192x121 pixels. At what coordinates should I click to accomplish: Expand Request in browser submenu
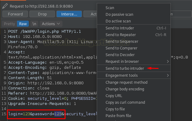[x=134, y=61]
